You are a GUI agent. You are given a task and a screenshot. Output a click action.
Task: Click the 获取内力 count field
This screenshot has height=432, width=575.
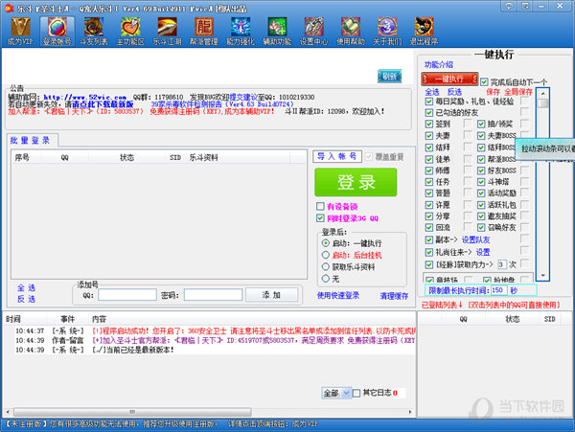(x=501, y=264)
